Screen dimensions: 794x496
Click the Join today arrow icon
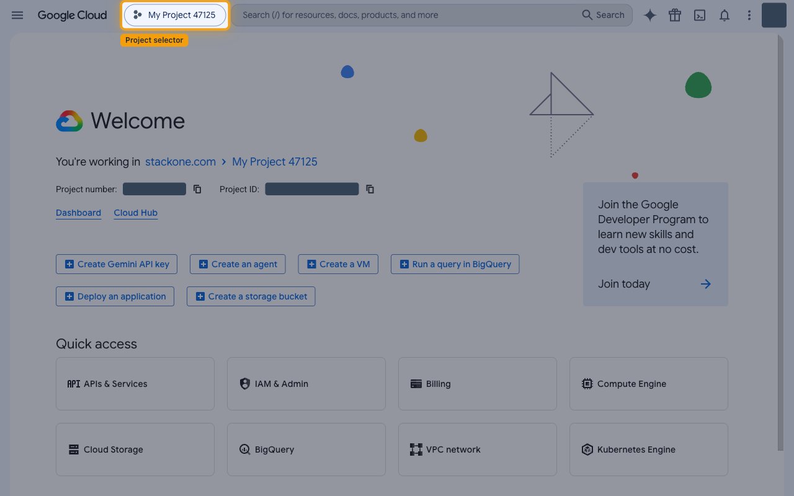click(706, 284)
